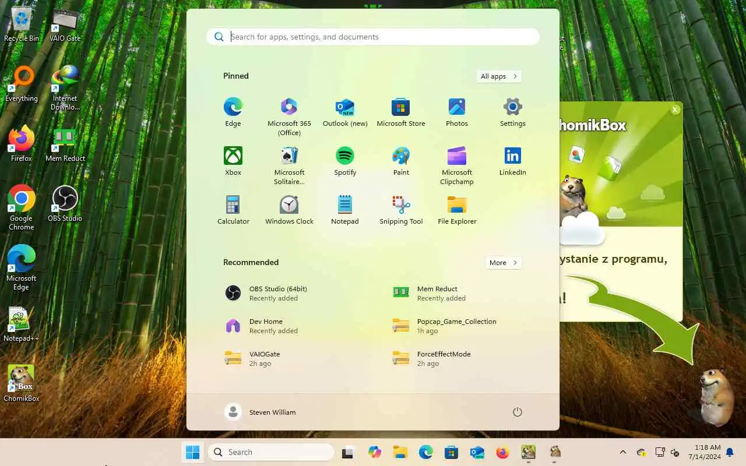This screenshot has width=746, height=466.
Task: Open Task View on taskbar
Action: tap(348, 452)
